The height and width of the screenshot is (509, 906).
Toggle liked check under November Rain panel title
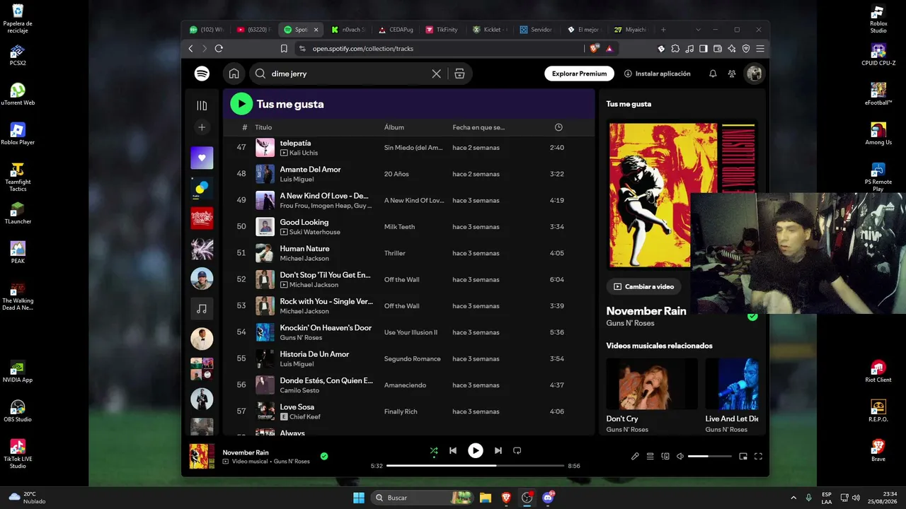click(752, 316)
